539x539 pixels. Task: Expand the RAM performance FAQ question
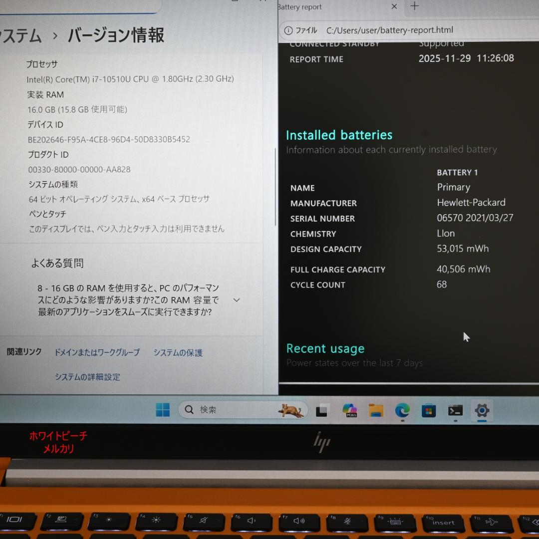236,300
